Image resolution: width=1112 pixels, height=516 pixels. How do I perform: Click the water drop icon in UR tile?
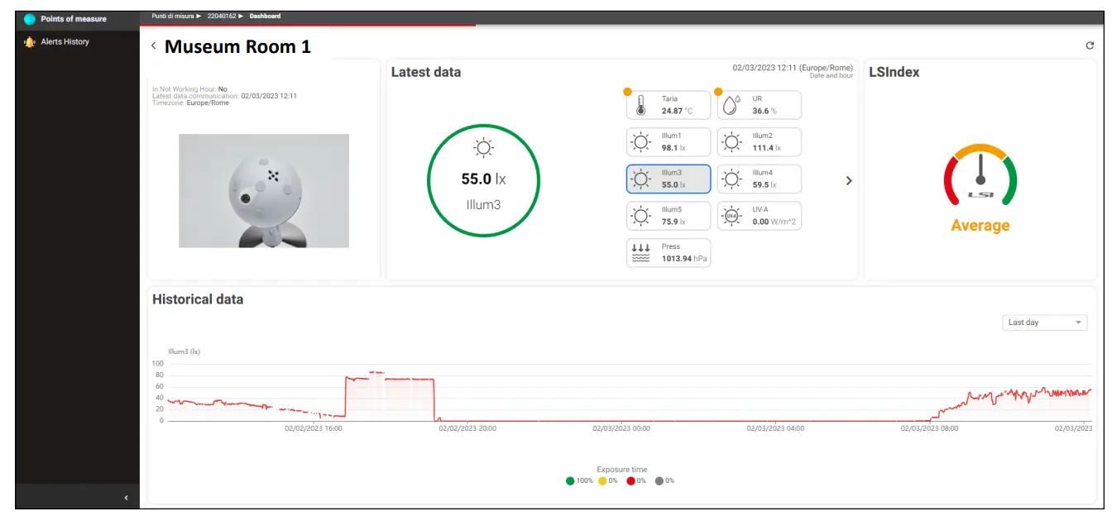coord(731,105)
